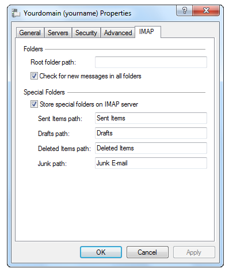Screen dimensions: 229x272
Task: Click the 'Junk path:' label
Action: [x=52, y=164]
